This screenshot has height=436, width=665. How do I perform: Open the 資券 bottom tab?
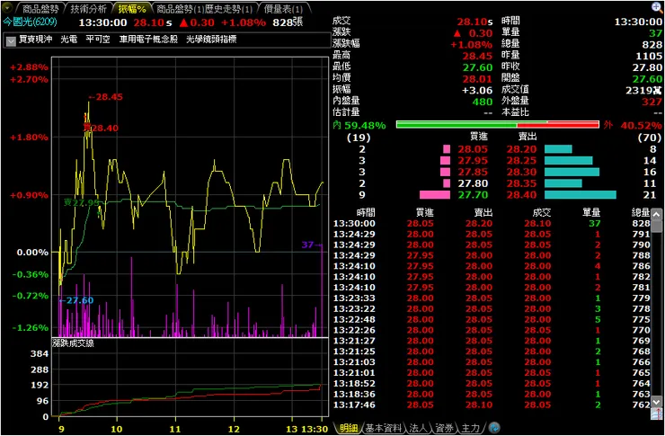tap(445, 428)
